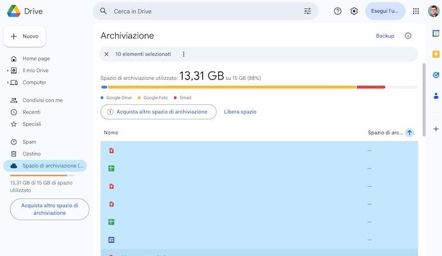Open Condivisi con me section
The height and width of the screenshot is (256, 442).
coord(42,100)
